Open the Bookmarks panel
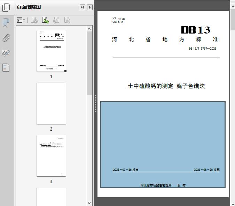 coord(6,23)
